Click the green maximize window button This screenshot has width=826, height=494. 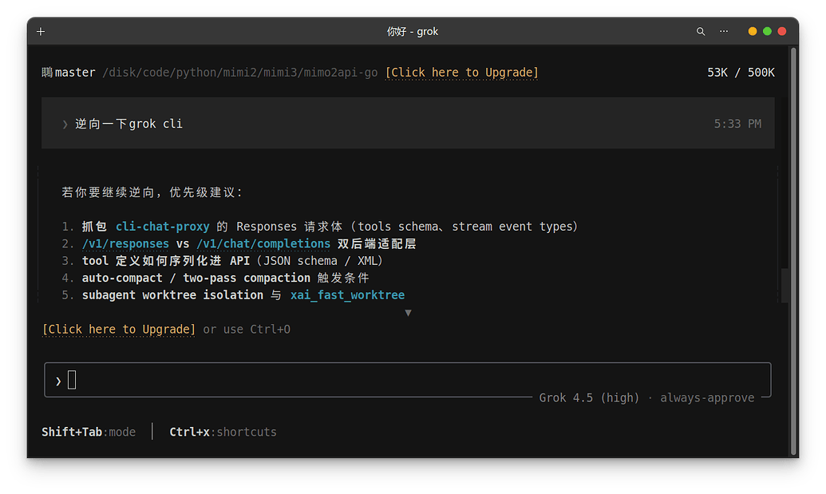tap(767, 32)
